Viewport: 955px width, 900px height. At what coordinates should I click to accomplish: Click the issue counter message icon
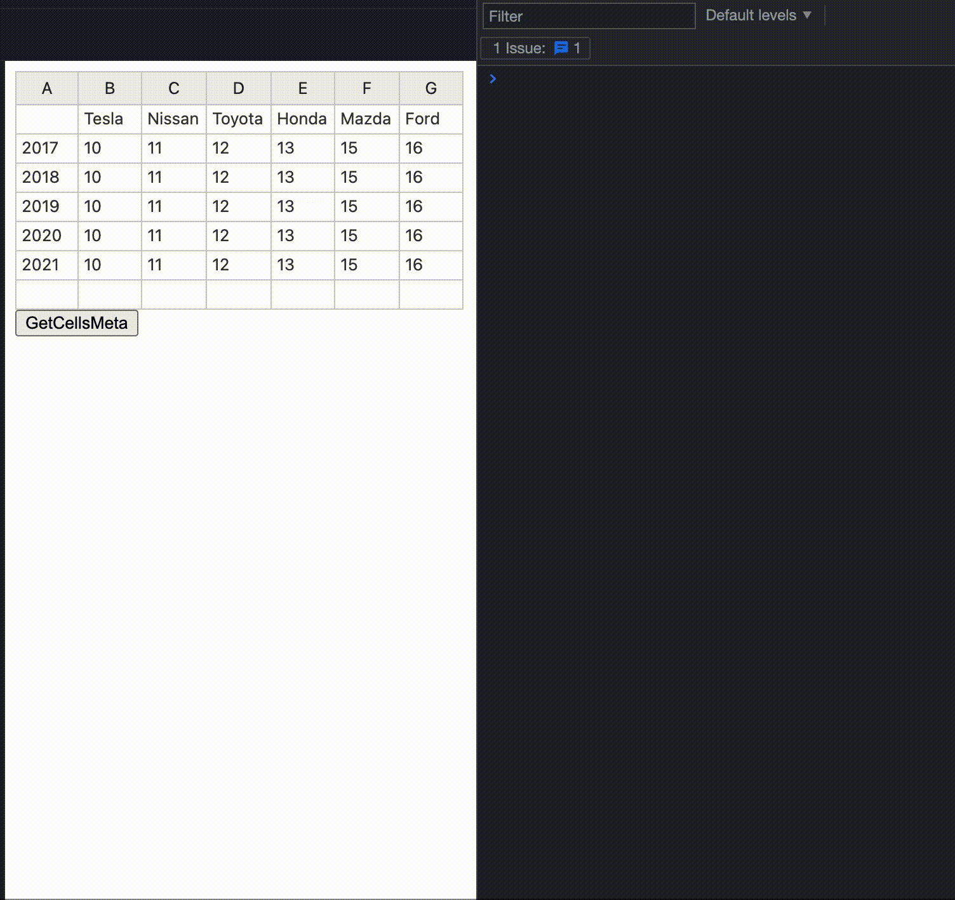561,48
